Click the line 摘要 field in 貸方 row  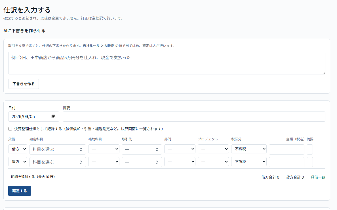pos(310,162)
